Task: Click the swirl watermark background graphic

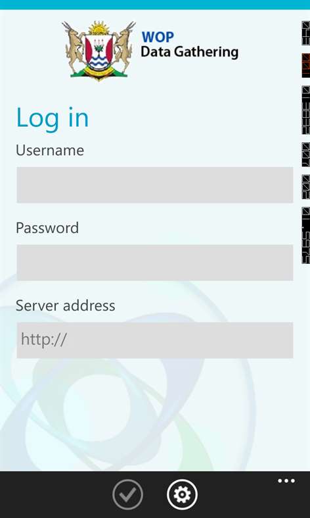Action: [x=125, y=380]
